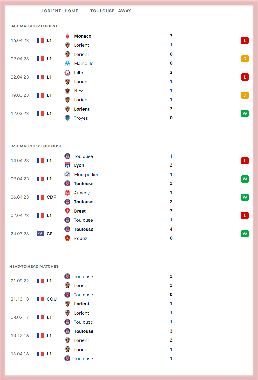Click the orange D badge for Marseille match
The width and height of the screenshot is (258, 380).
tap(245, 59)
